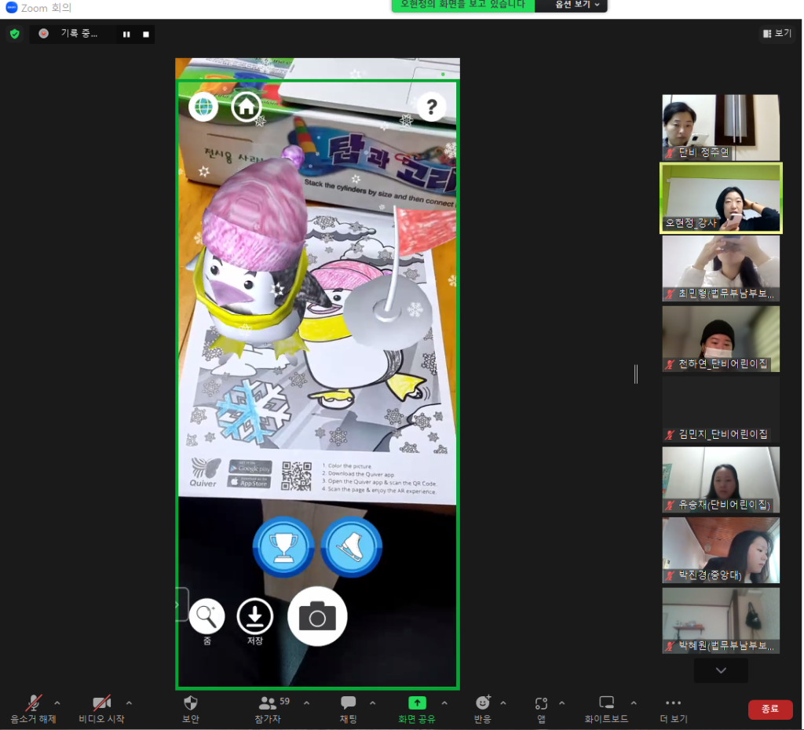Click the green 화면 공유 share button
The height and width of the screenshot is (730, 804).
click(417, 710)
